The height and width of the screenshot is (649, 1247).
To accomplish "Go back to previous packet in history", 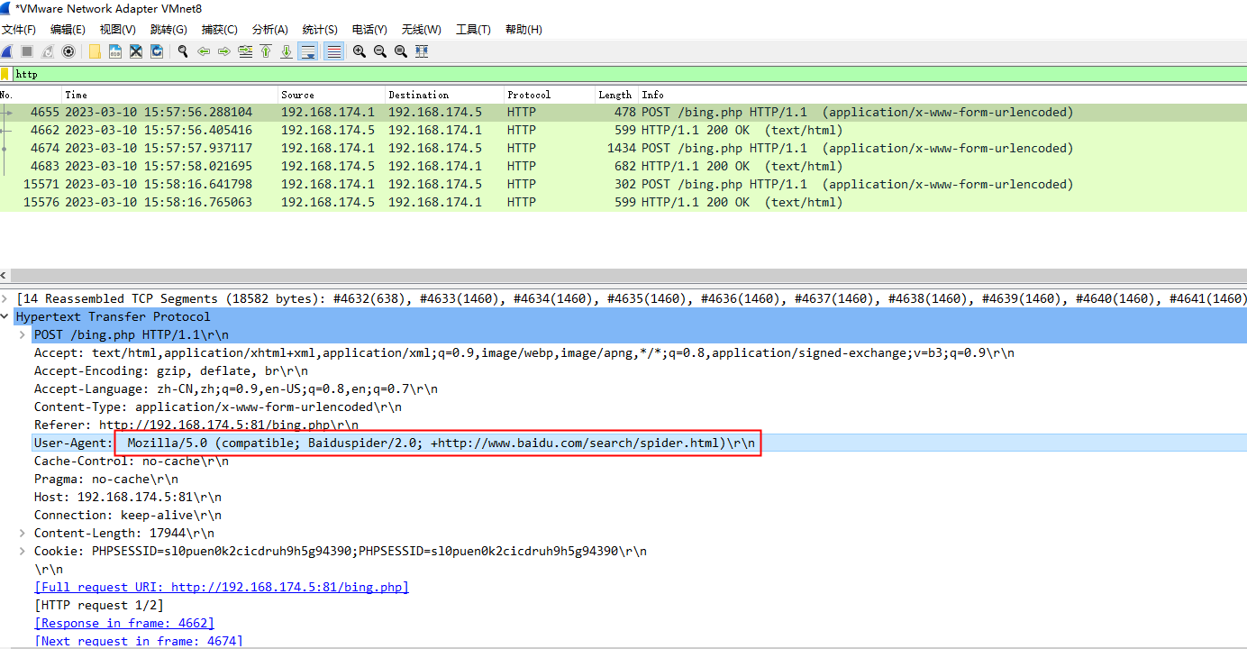I will click(x=204, y=51).
